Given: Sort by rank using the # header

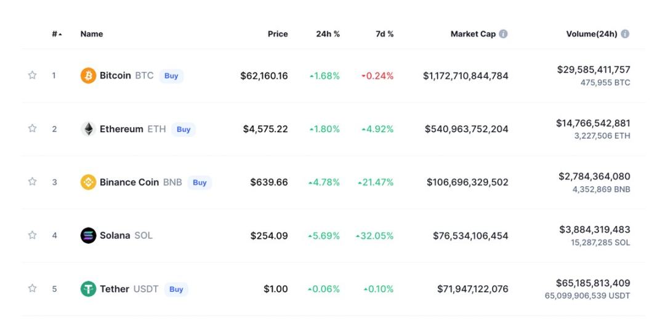Looking at the screenshot, I should coord(56,34).
